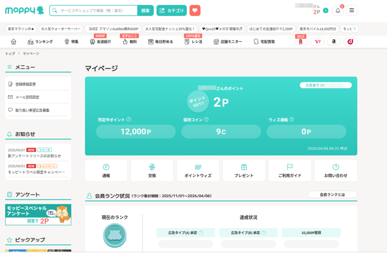Image resolution: width=387 pixels, height=253 pixels.
Task: Open the ランキング navigation tab
Action: tap(40, 42)
